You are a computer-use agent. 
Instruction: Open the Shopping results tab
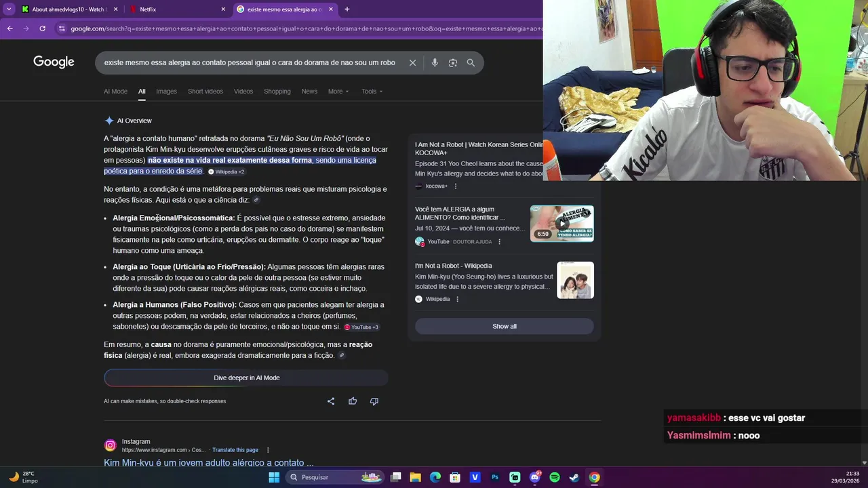(277, 91)
